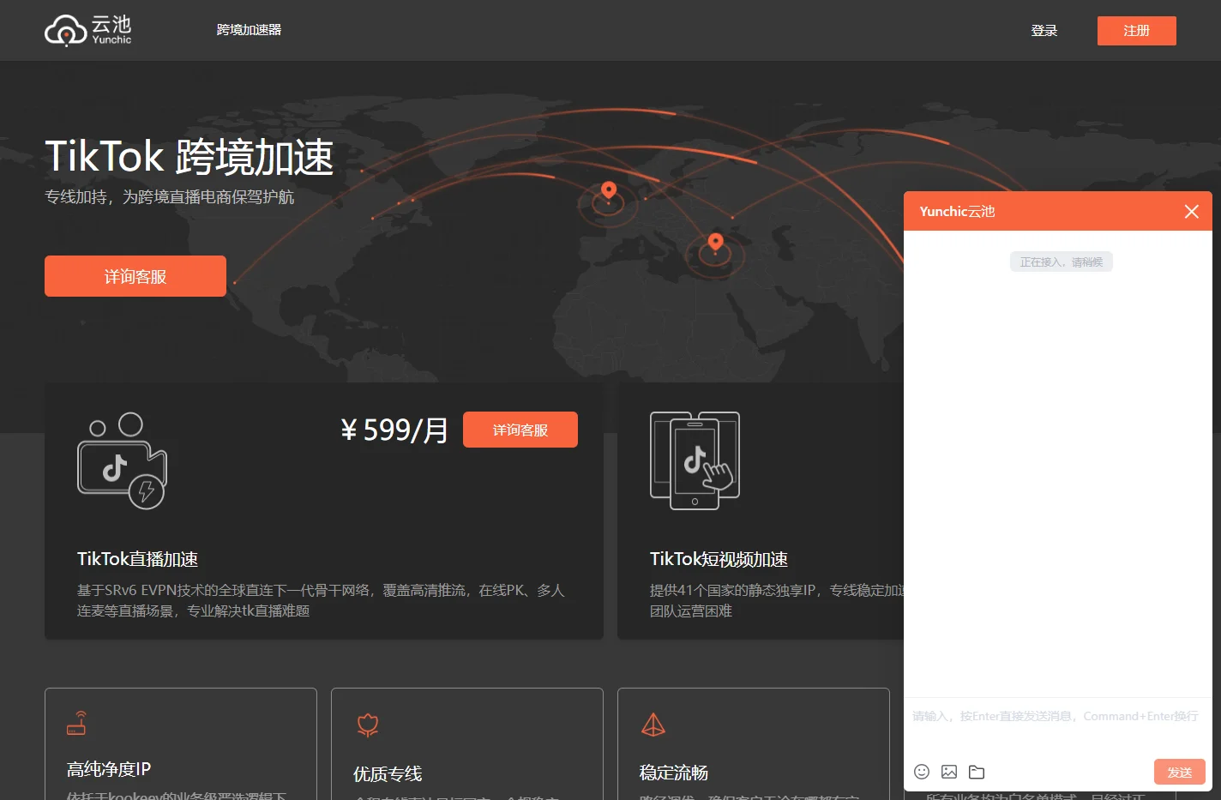Click the 登录 login link

pyautogui.click(x=1044, y=31)
